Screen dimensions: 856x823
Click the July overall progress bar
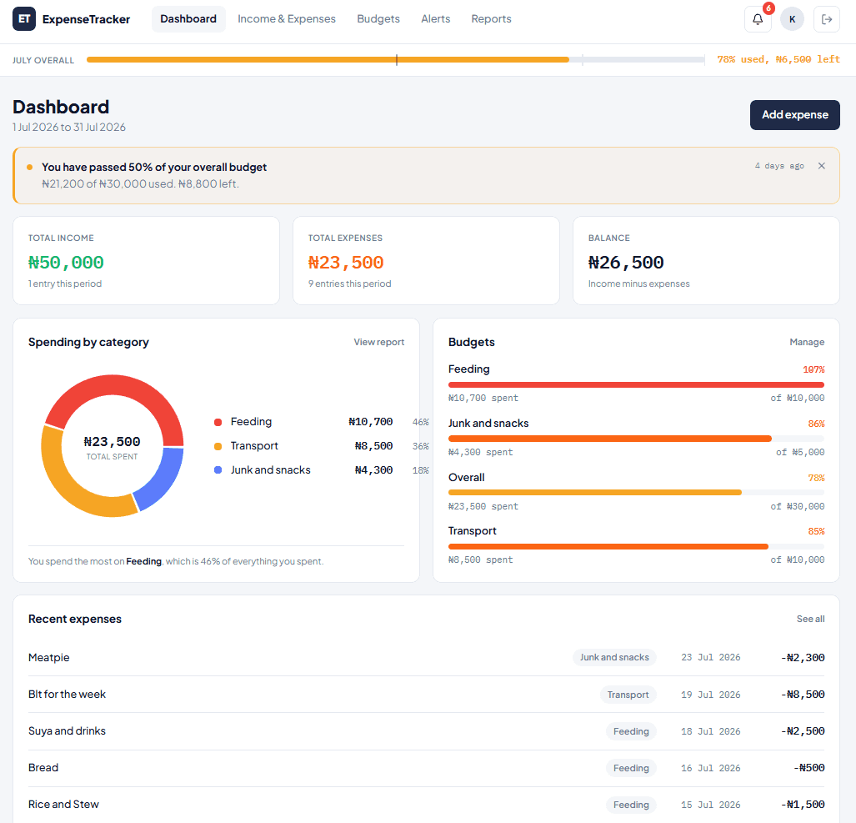point(396,59)
